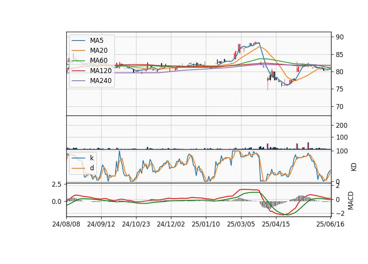Click the blue MA5 legend line sample

(78, 41)
